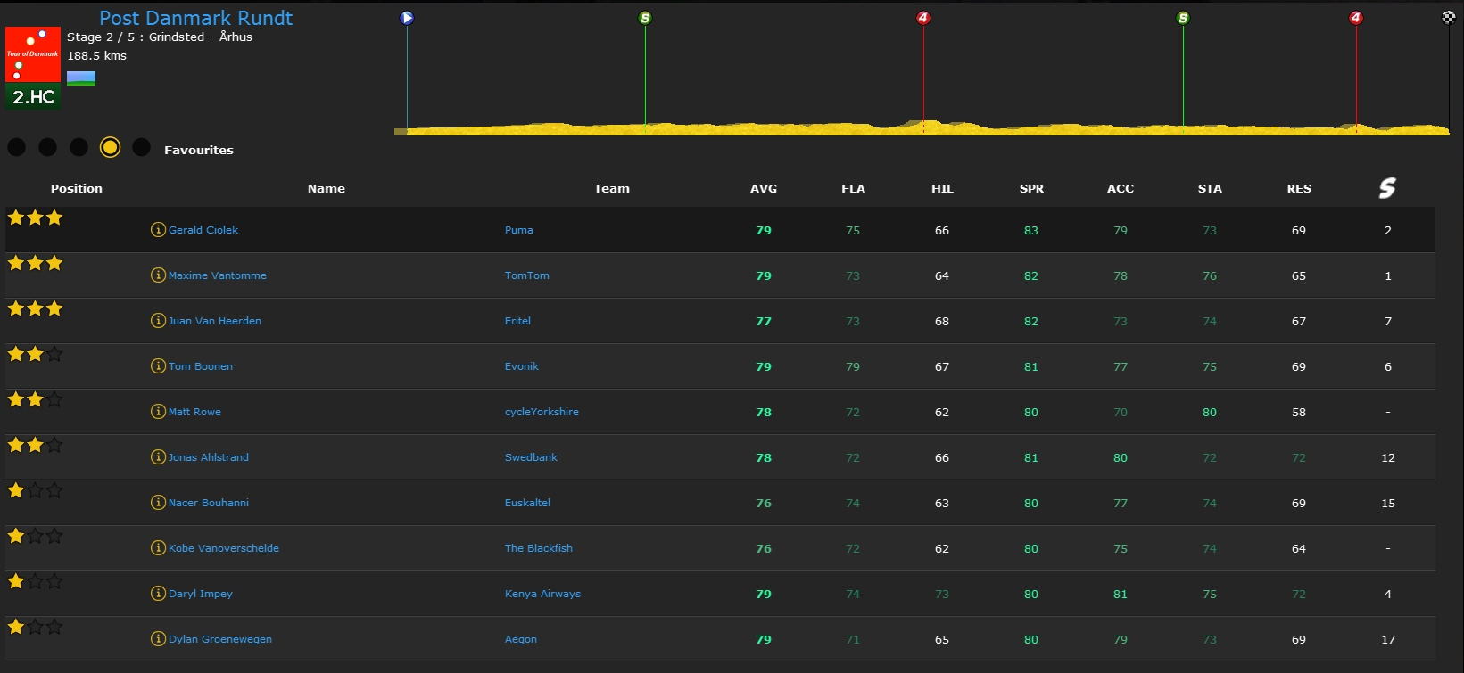Click the blue start marker on profile

coord(407,18)
